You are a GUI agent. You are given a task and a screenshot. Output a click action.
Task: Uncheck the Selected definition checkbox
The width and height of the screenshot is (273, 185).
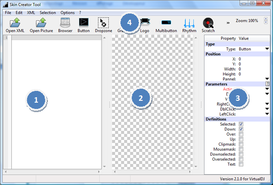tap(241, 124)
